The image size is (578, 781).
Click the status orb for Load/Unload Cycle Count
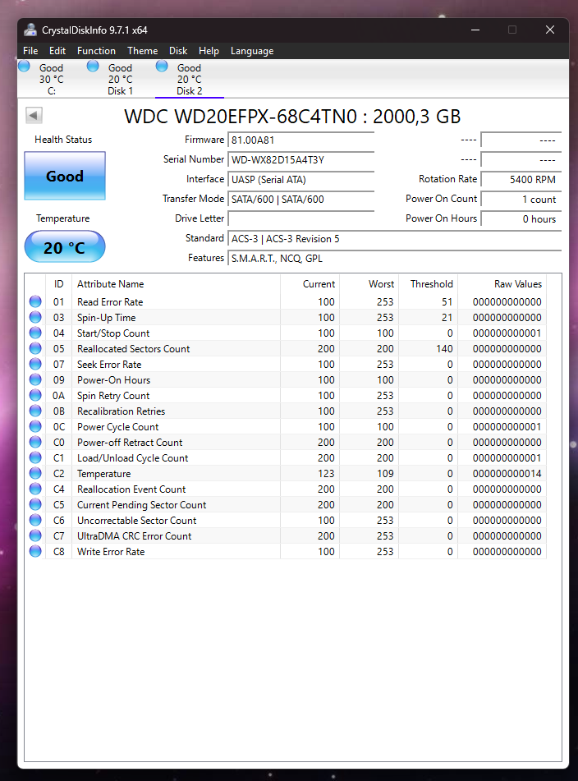(35, 457)
